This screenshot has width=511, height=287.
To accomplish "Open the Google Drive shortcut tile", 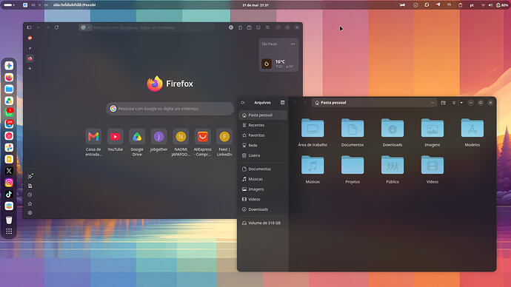I will [137, 143].
